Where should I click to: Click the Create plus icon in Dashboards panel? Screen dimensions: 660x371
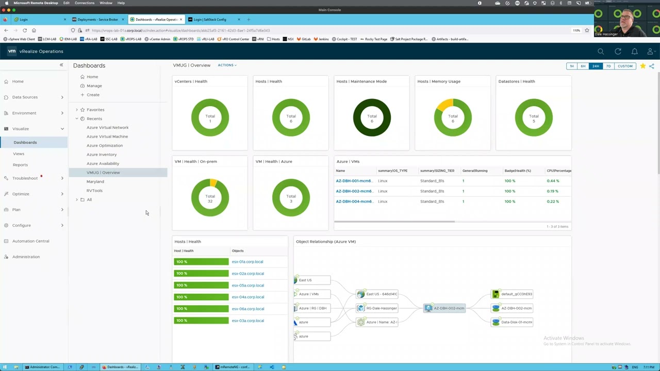click(x=82, y=95)
